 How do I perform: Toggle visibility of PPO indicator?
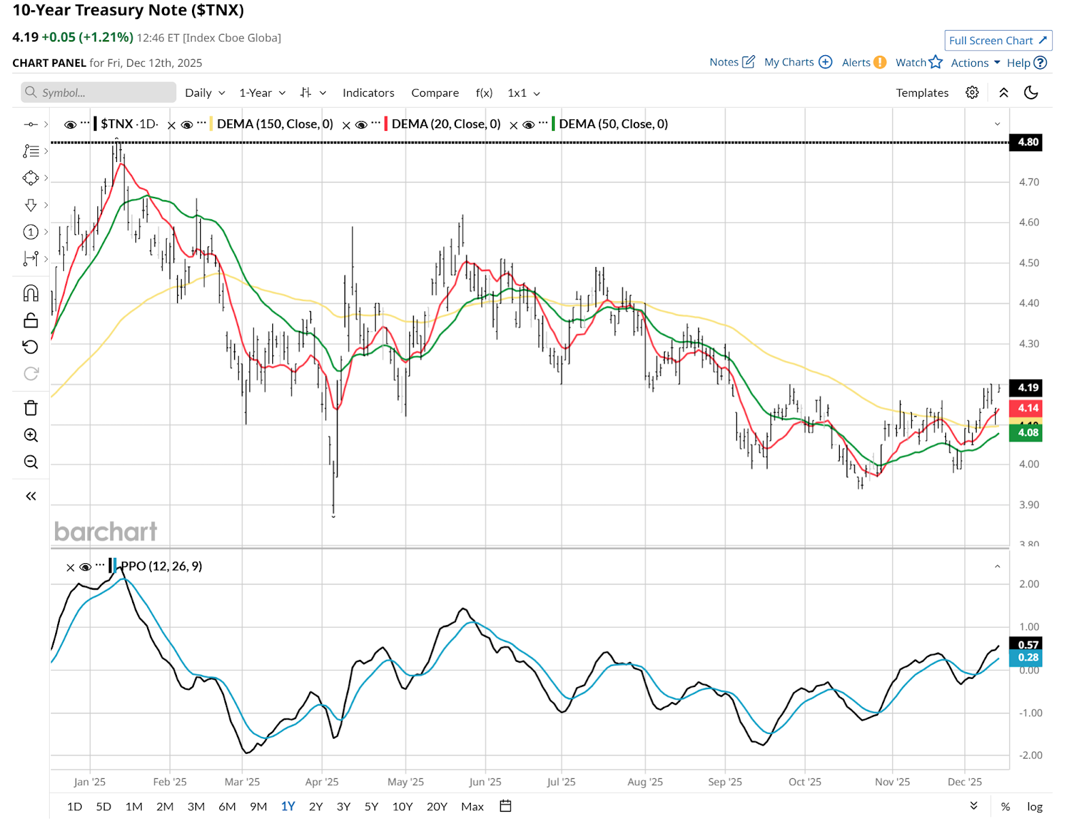tap(85, 567)
